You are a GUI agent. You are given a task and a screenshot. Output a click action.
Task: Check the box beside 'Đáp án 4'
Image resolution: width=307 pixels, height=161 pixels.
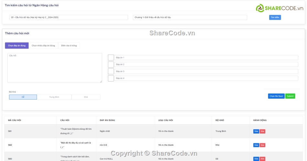(x=111, y=78)
